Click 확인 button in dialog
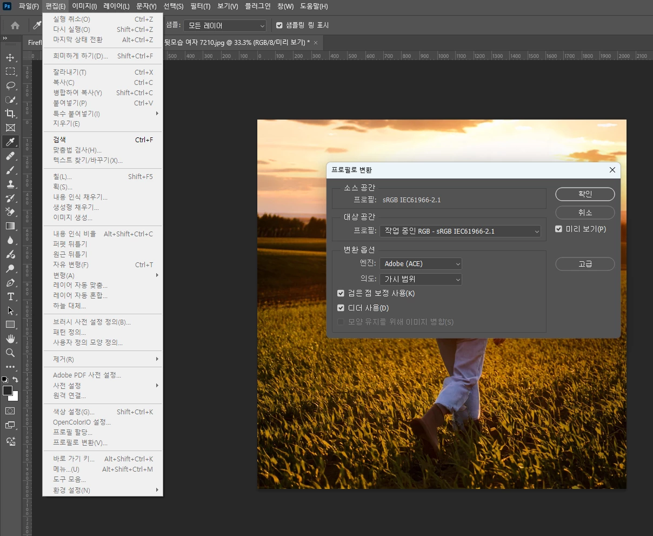Screen dimensions: 653x536 585,194
